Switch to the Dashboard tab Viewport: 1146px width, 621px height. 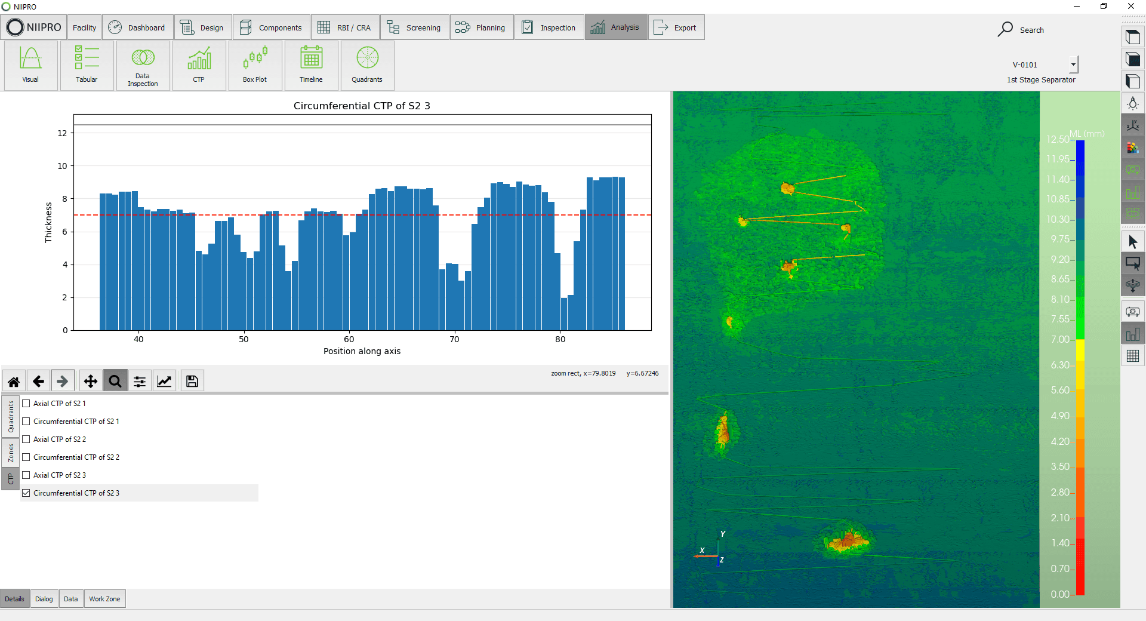point(138,27)
